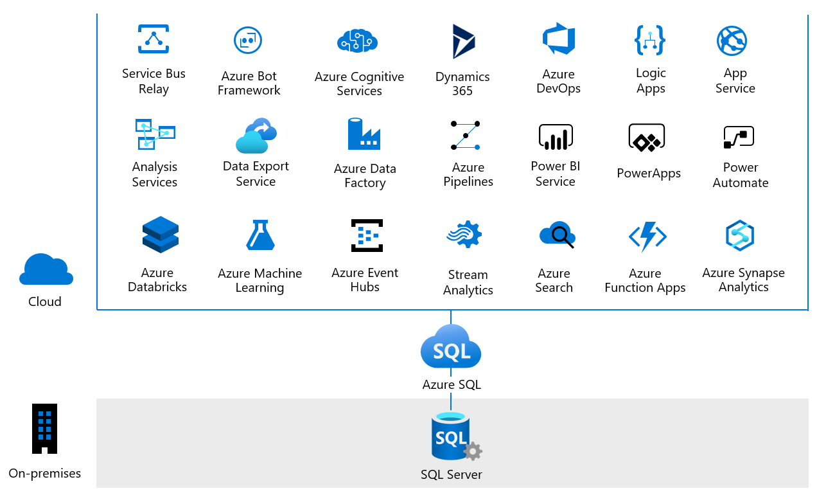
Task: Click the "Azure Synapse Analytics" label
Action: coord(743,280)
